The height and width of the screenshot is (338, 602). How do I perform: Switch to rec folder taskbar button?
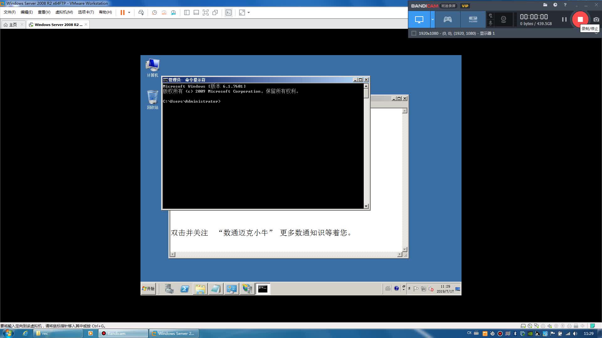click(58, 333)
